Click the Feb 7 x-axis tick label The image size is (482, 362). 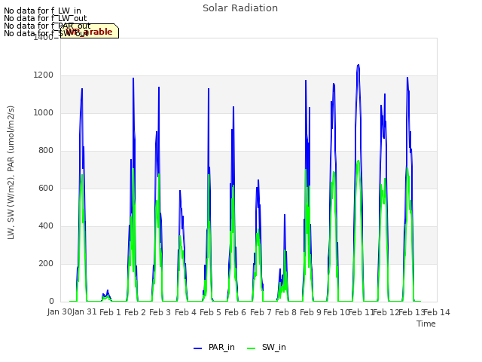(x=261, y=312)
